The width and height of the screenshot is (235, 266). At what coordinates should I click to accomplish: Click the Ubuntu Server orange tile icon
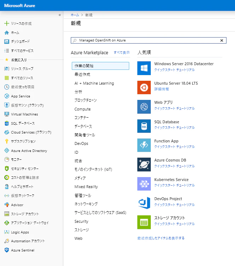click(144, 87)
